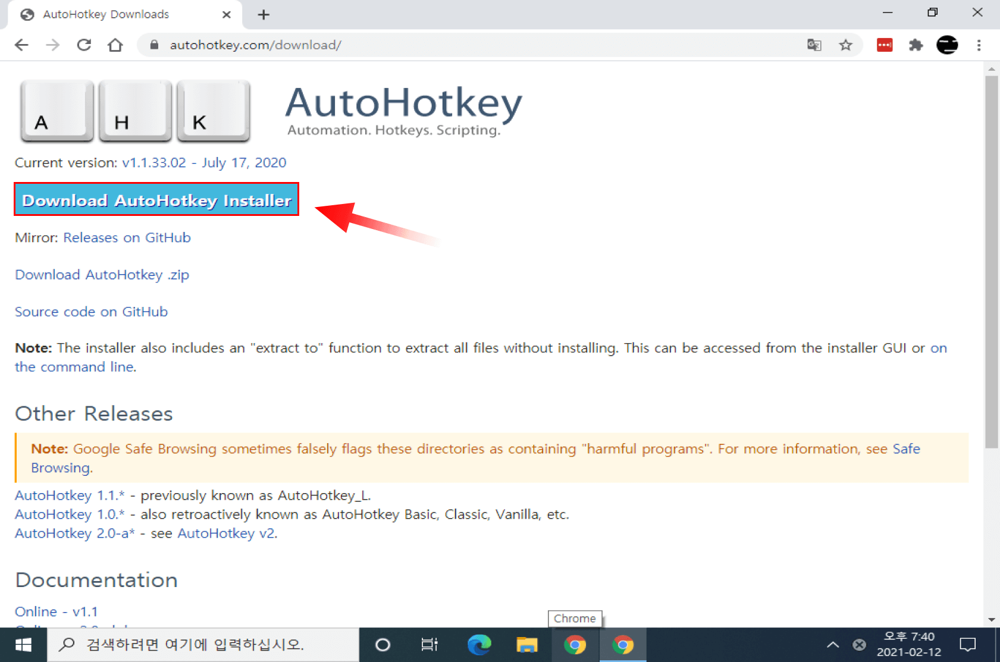Open the Extensions puzzle menu

pyautogui.click(x=916, y=45)
